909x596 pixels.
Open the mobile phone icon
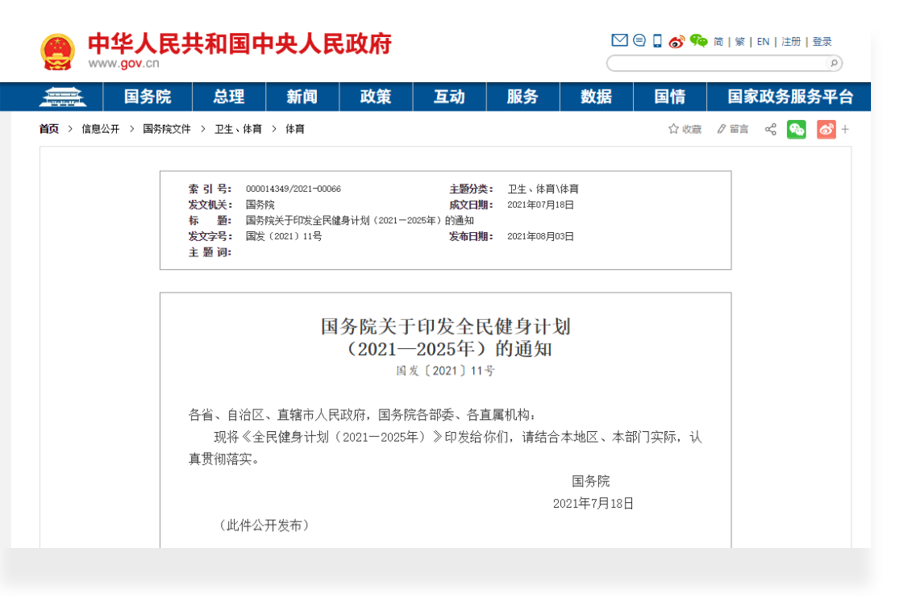[657, 41]
